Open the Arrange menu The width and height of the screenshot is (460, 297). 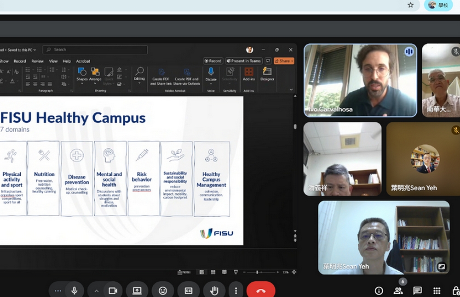[95, 75]
